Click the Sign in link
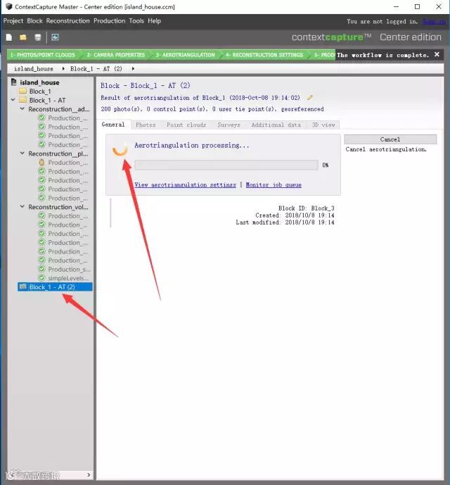Screen dimensions: 450x485 coord(434,21)
